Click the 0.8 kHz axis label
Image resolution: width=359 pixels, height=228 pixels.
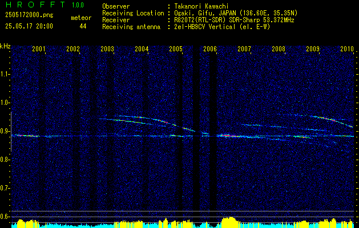point(5,160)
